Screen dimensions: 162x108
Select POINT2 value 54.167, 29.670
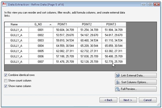pos(89,35)
